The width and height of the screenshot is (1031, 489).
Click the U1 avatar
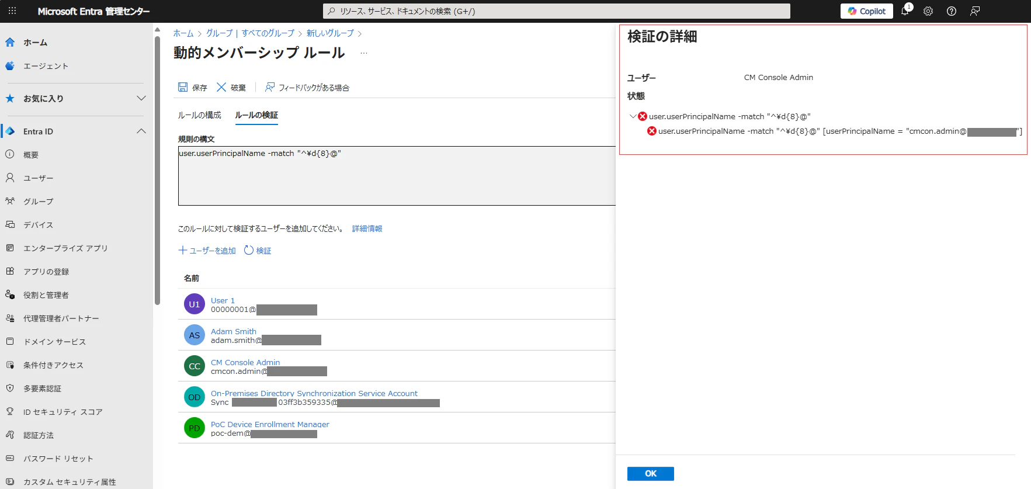[x=195, y=304]
